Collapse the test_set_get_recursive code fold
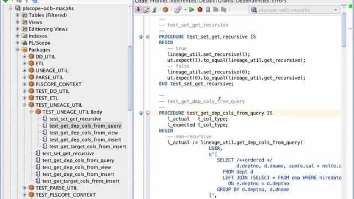The image size is (354, 199). pyautogui.click(x=148, y=36)
